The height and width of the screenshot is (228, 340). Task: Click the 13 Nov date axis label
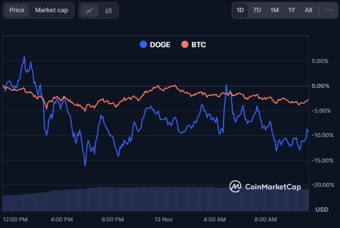[164, 219]
